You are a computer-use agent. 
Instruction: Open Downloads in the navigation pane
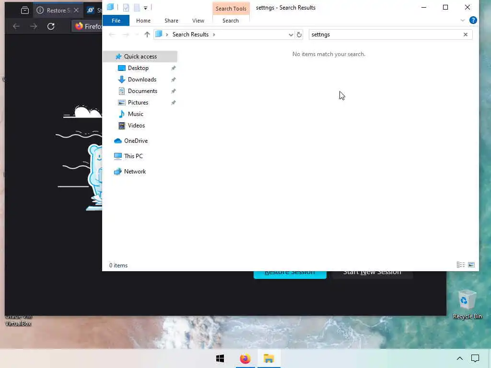coord(142,80)
